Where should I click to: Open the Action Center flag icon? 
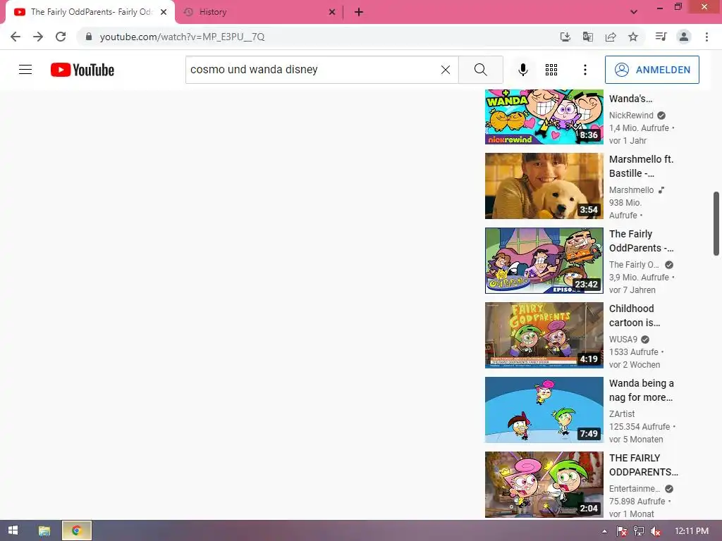click(622, 531)
